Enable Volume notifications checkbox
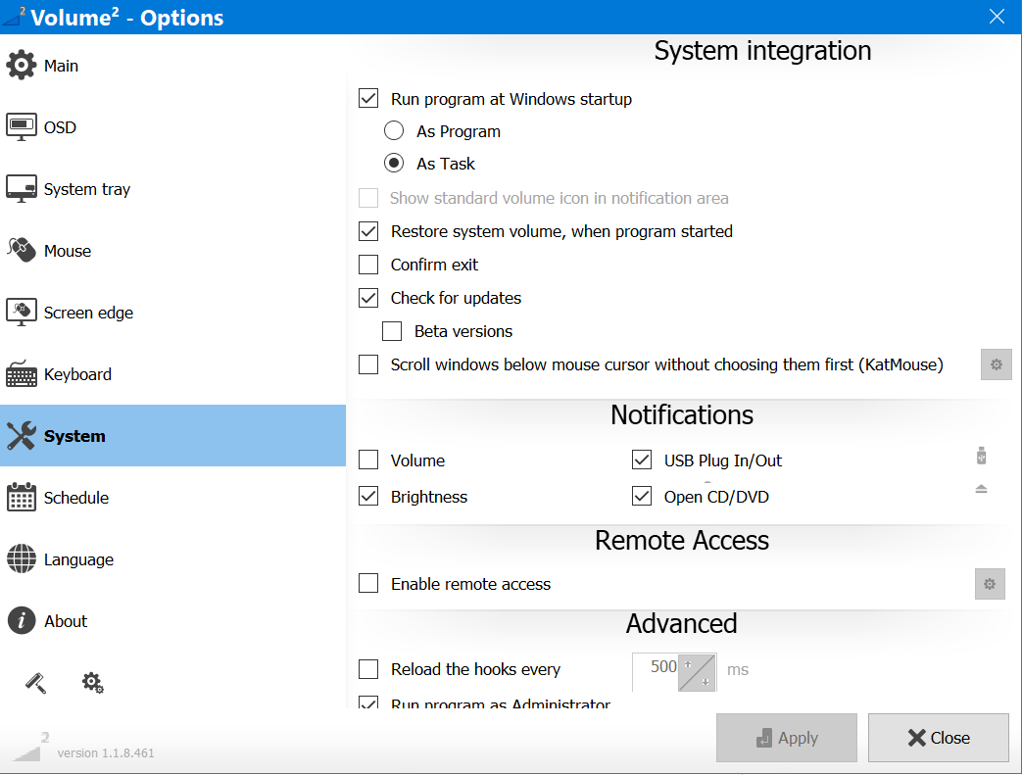1022x775 pixels. click(x=368, y=460)
